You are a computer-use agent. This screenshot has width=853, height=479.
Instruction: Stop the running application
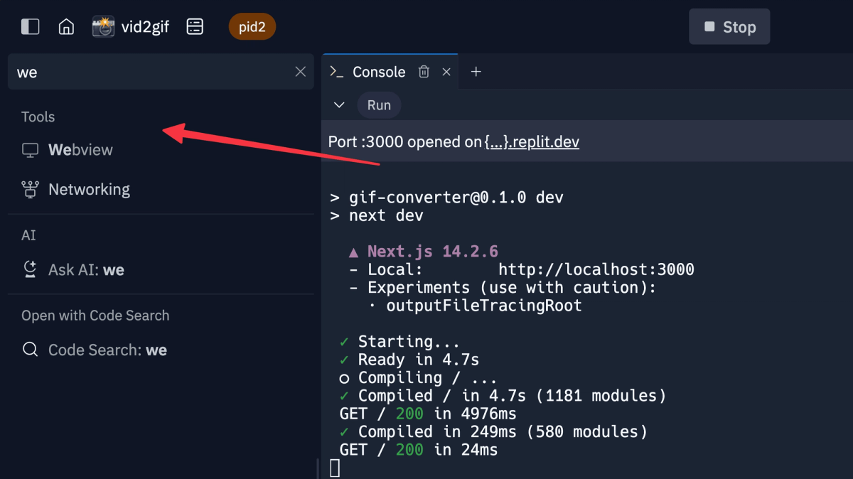point(729,26)
